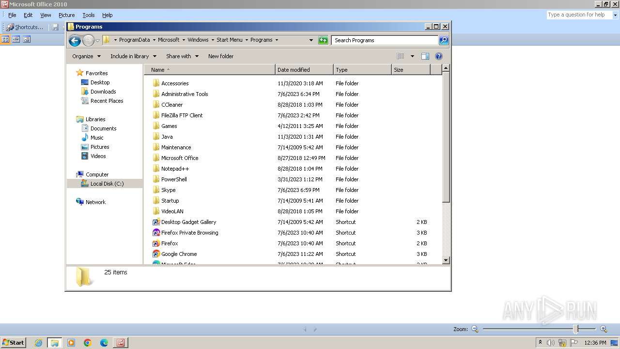Image resolution: width=620 pixels, height=349 pixels.
Task: Select Desktop Gadget Gallery shortcut icon
Action: pyautogui.click(x=156, y=222)
